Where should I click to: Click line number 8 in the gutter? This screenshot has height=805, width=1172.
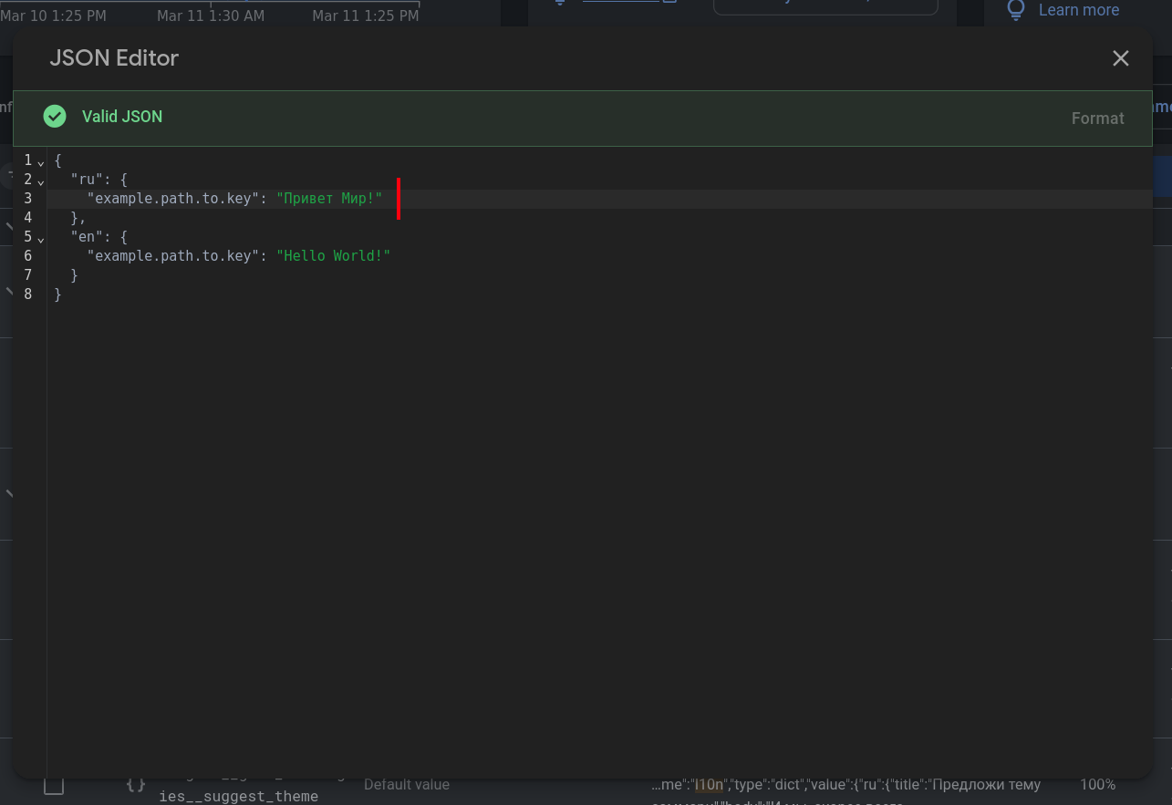[28, 294]
